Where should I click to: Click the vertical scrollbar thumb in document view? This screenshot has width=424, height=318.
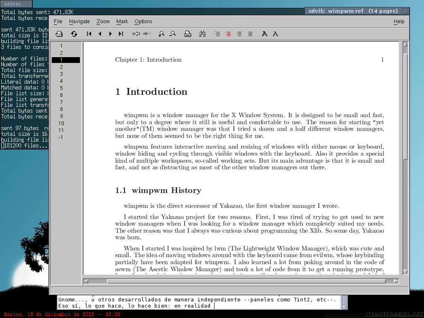click(405, 106)
